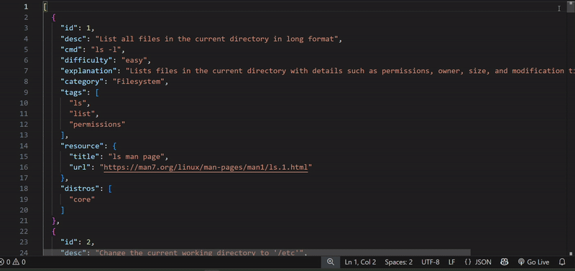Select line number 14 in the gutter
The height and width of the screenshot is (271, 575).
[24, 146]
